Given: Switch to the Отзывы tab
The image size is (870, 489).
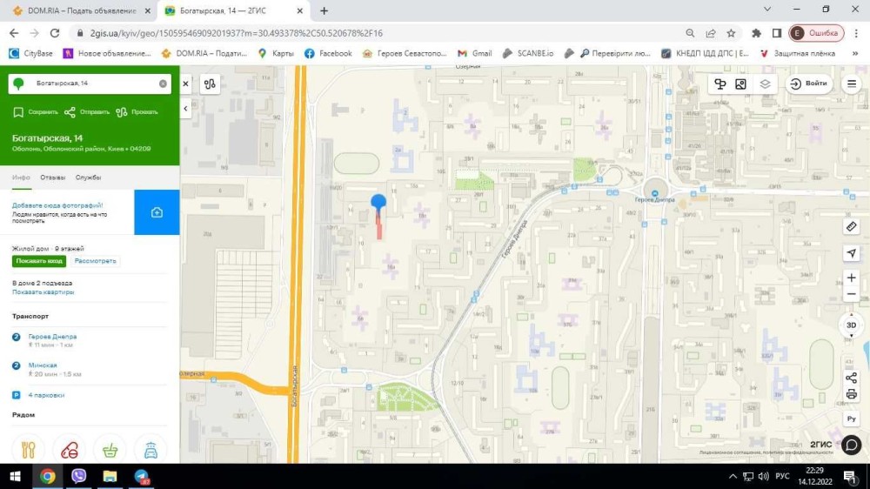Looking at the screenshot, I should (x=52, y=178).
